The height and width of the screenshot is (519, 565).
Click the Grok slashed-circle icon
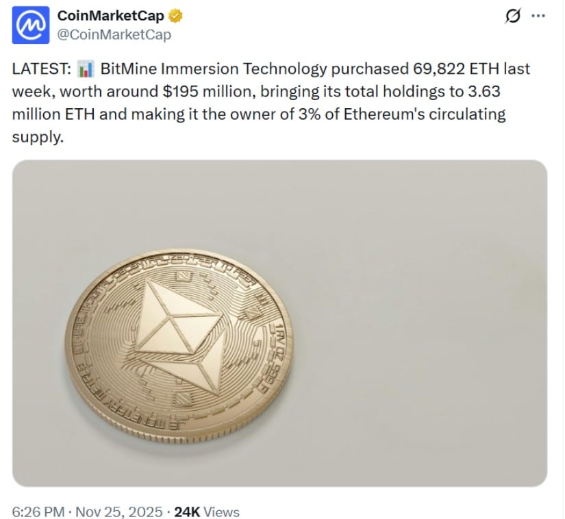pos(512,17)
